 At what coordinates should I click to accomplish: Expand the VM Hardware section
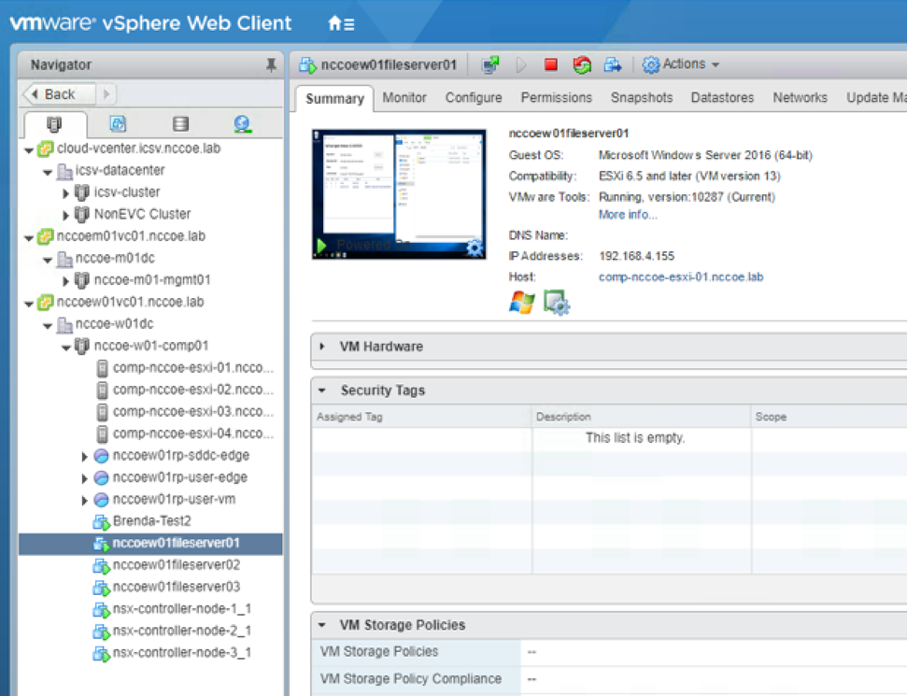[322, 346]
